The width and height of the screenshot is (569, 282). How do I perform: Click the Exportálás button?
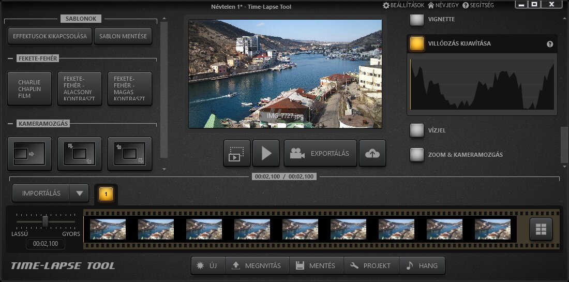pyautogui.click(x=320, y=153)
